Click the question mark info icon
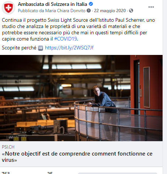Image resolution: width=167 pixels, height=174 pixels. (88, 11)
